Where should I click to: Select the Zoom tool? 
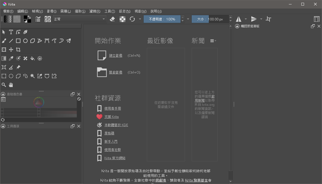(x=4, y=85)
